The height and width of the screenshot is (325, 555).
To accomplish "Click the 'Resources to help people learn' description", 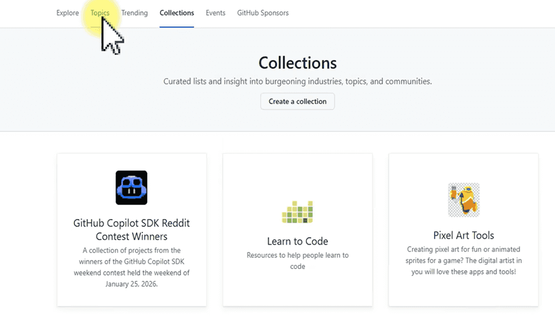I will tap(297, 261).
